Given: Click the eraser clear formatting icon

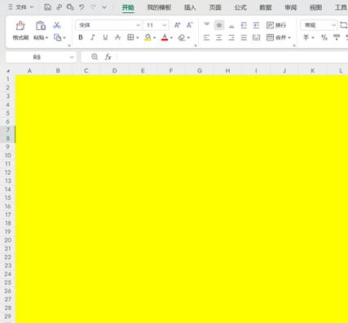Looking at the screenshot, I should pos(182,37).
